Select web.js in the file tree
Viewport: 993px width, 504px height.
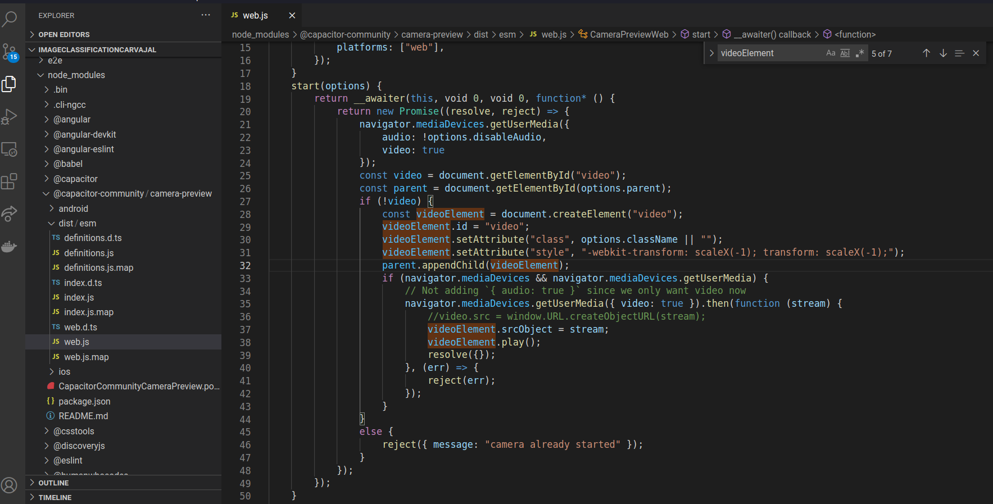click(124, 342)
